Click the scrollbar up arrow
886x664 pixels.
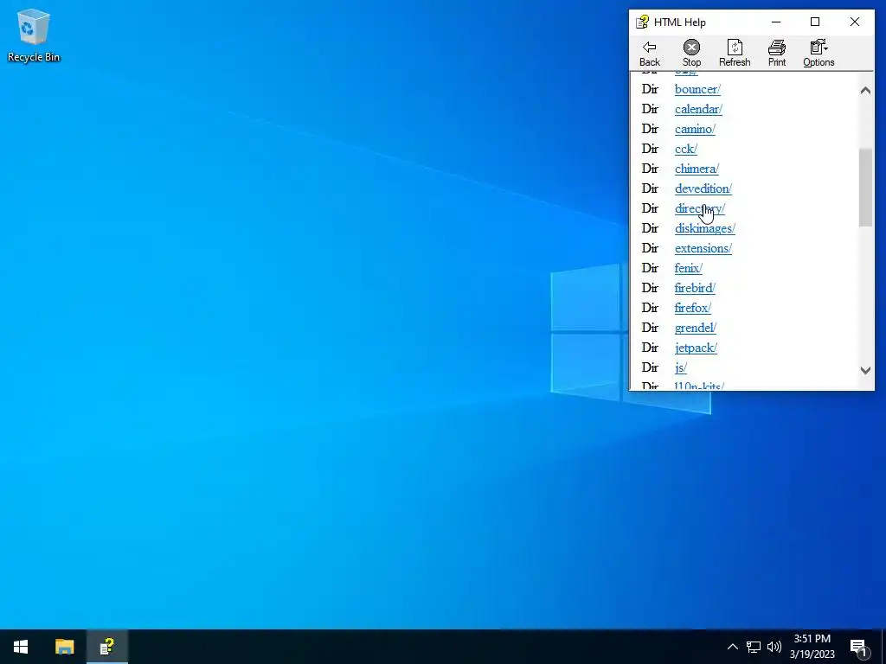click(865, 90)
